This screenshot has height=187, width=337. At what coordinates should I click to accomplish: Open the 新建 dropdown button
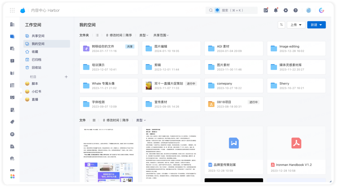316,25
